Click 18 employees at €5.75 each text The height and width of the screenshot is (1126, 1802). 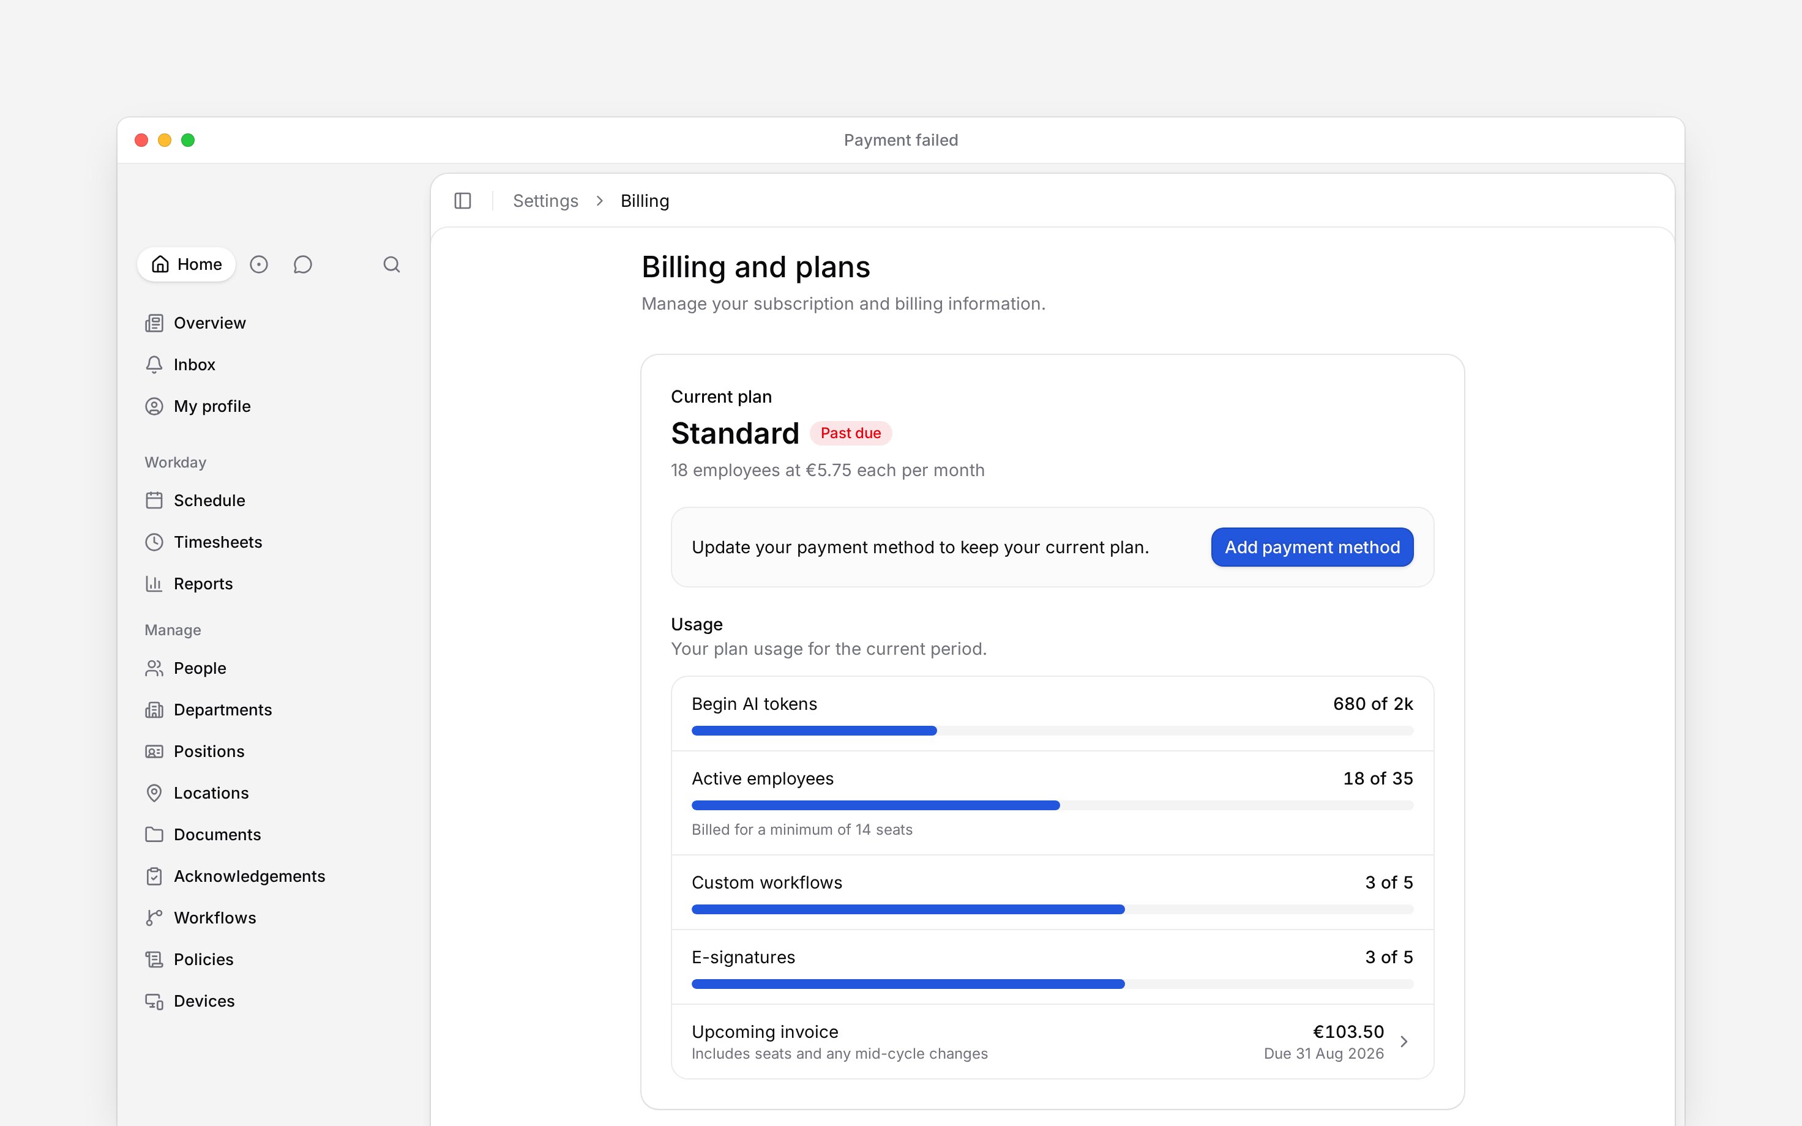pyautogui.click(x=828, y=471)
